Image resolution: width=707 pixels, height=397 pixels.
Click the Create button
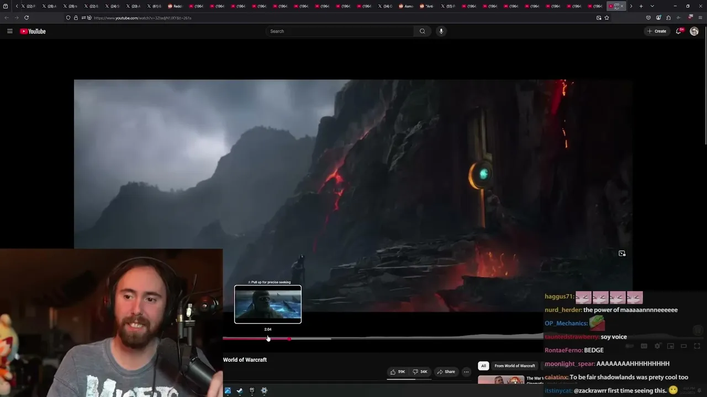(657, 31)
